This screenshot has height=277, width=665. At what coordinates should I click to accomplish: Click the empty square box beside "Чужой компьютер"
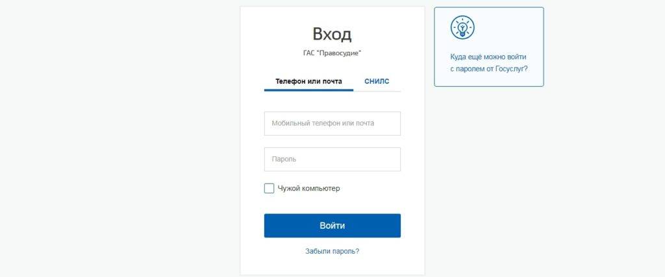(x=269, y=188)
